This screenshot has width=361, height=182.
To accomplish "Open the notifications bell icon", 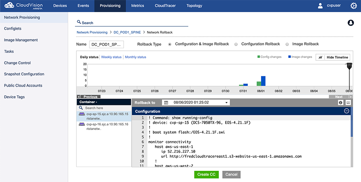I will click(351, 23).
